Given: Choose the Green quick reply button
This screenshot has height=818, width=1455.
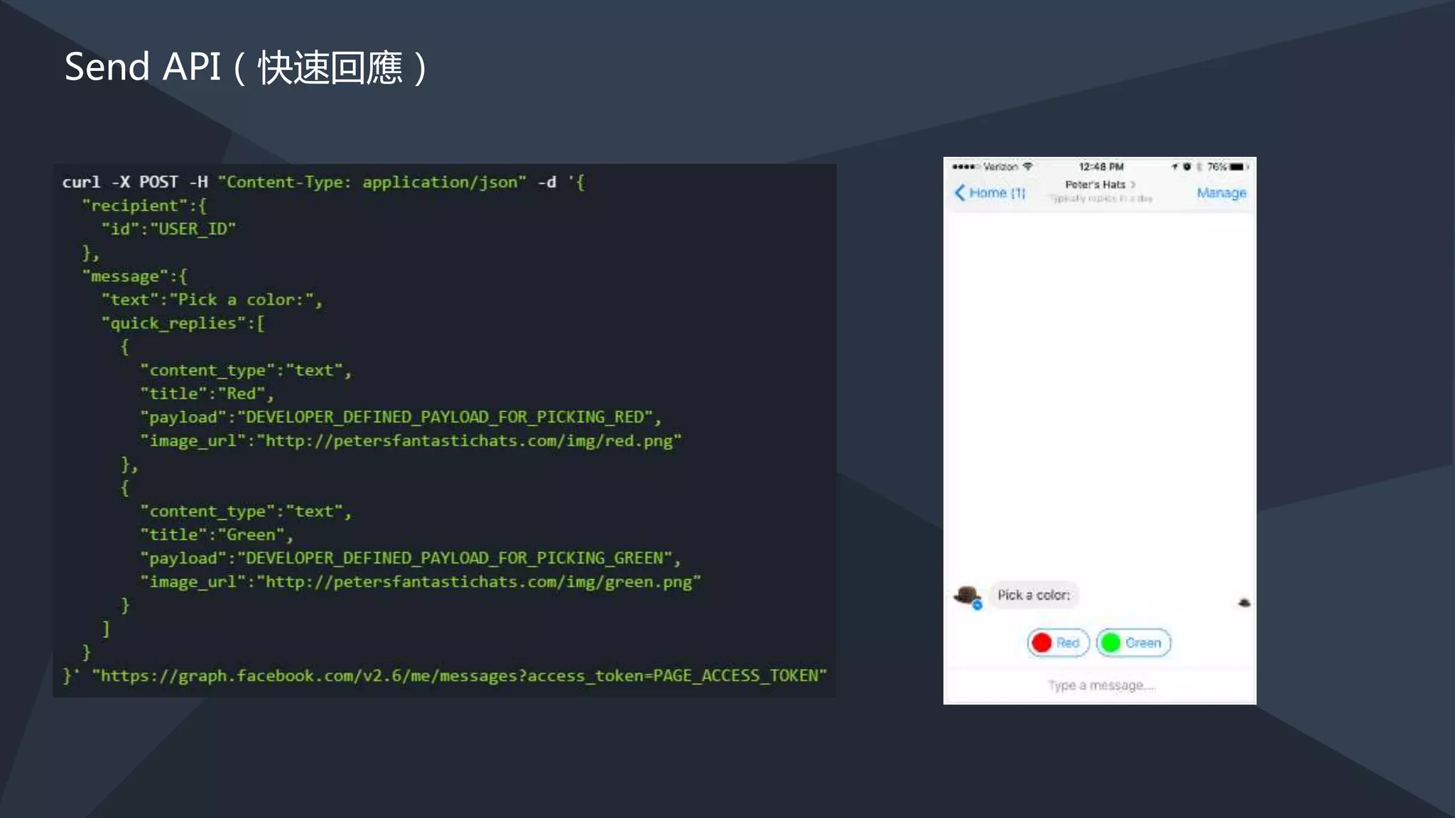Looking at the screenshot, I should coord(1133,643).
